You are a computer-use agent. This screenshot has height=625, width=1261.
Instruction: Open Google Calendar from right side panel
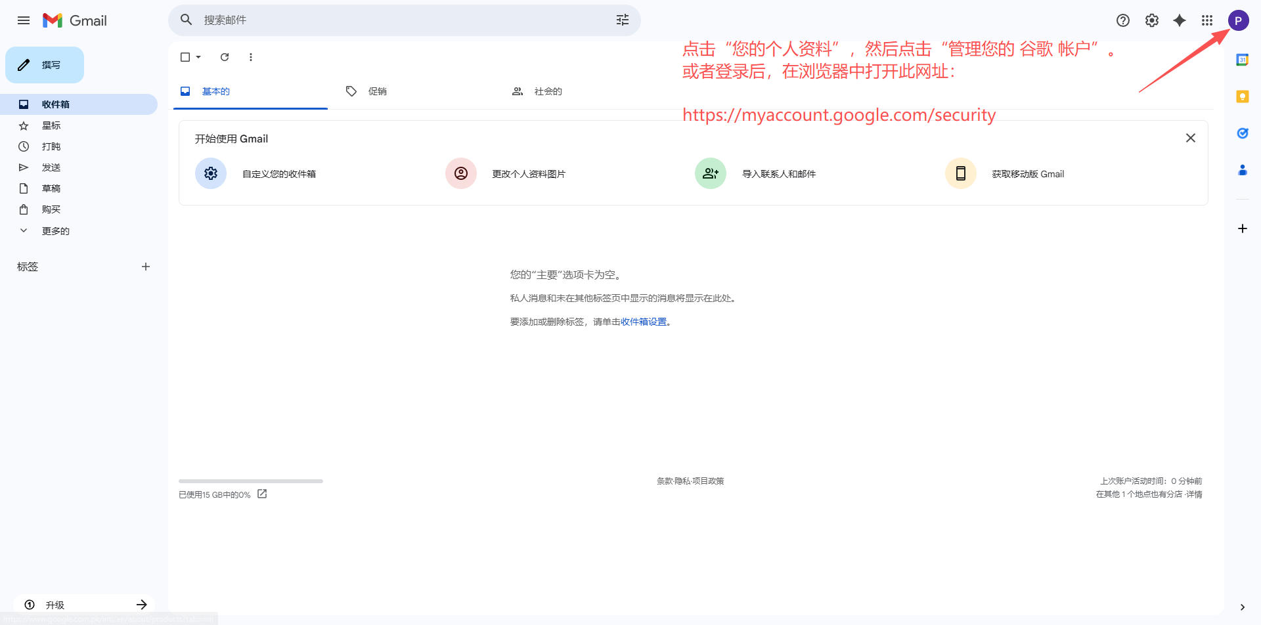(x=1243, y=59)
